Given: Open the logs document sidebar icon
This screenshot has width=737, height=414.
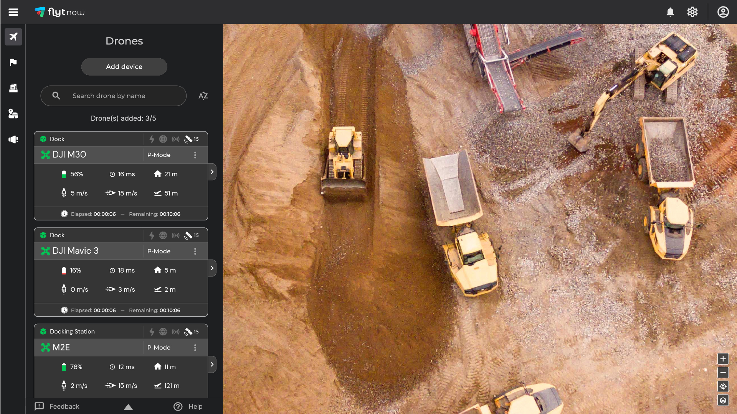Looking at the screenshot, I should point(13,88).
